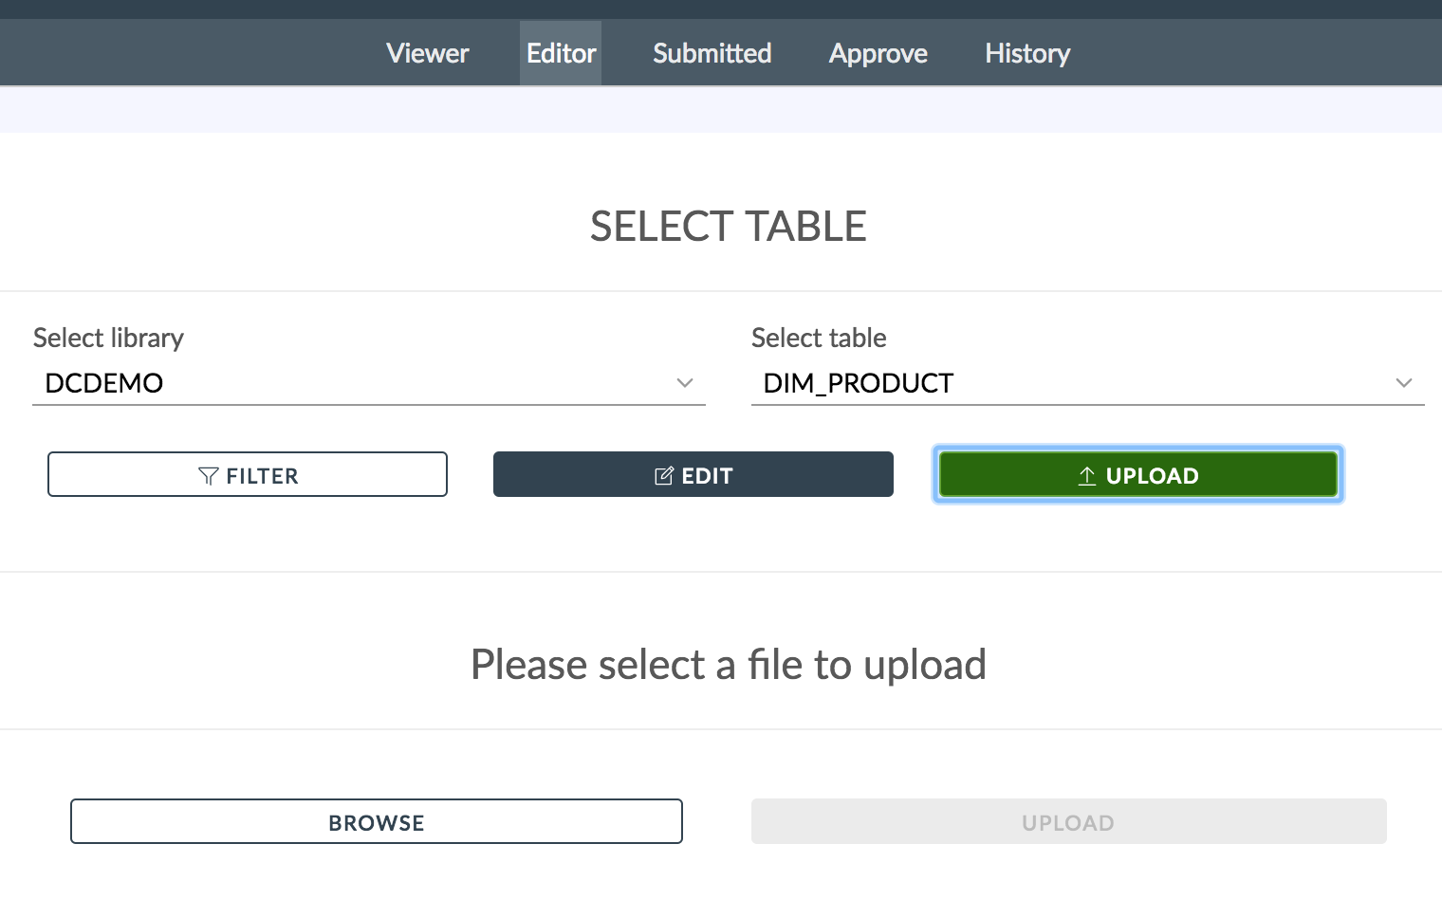Open the DIM_PRODUCT table dropdown
This screenshot has width=1442, height=899.
coord(1072,383)
